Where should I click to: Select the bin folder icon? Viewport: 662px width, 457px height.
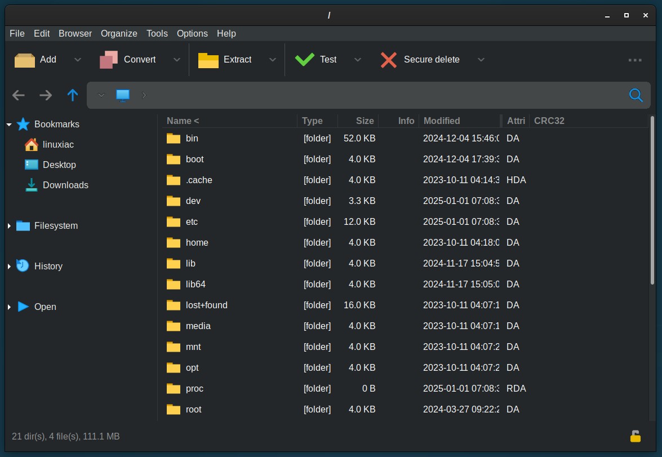[x=173, y=139]
